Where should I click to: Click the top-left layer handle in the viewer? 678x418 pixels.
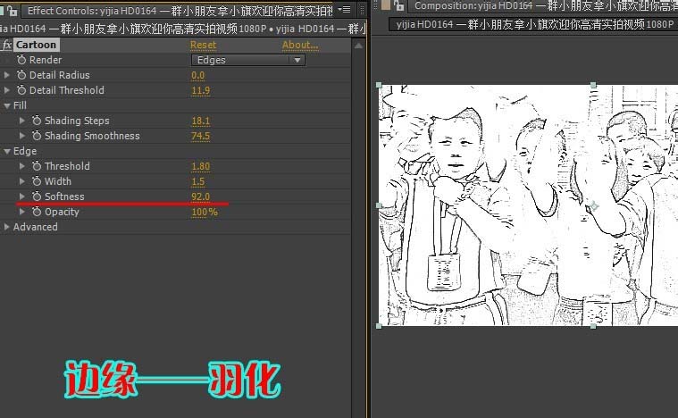click(x=379, y=85)
